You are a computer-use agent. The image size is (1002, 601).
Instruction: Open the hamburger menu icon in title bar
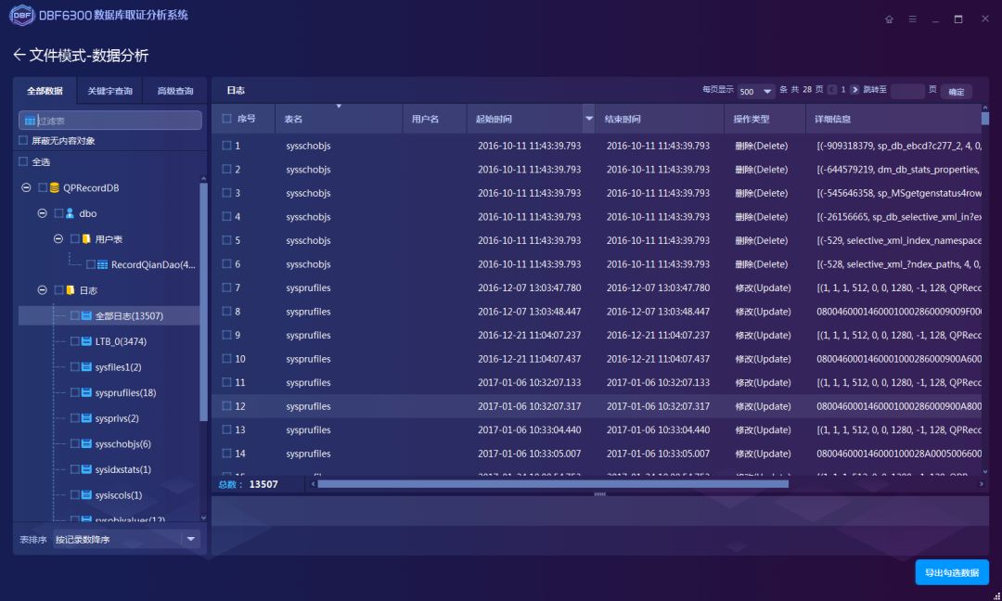(x=913, y=19)
